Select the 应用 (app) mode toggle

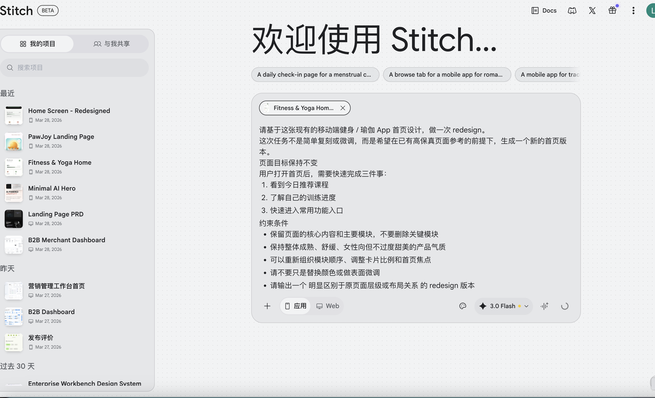pyautogui.click(x=295, y=306)
